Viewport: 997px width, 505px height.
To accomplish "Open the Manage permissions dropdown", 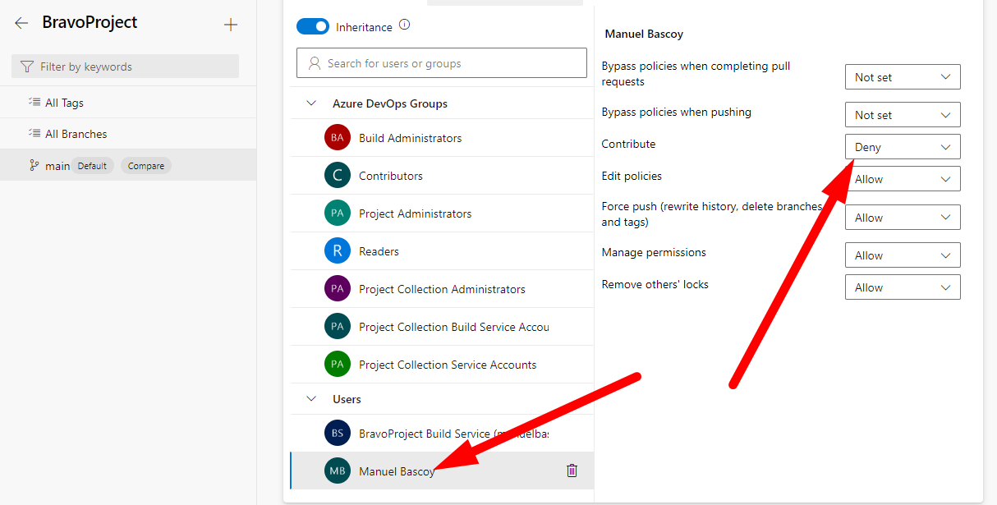I will [x=902, y=255].
